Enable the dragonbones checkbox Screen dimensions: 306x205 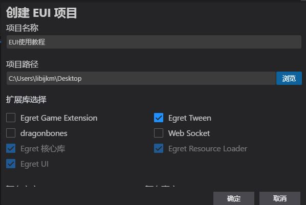(x=11, y=133)
